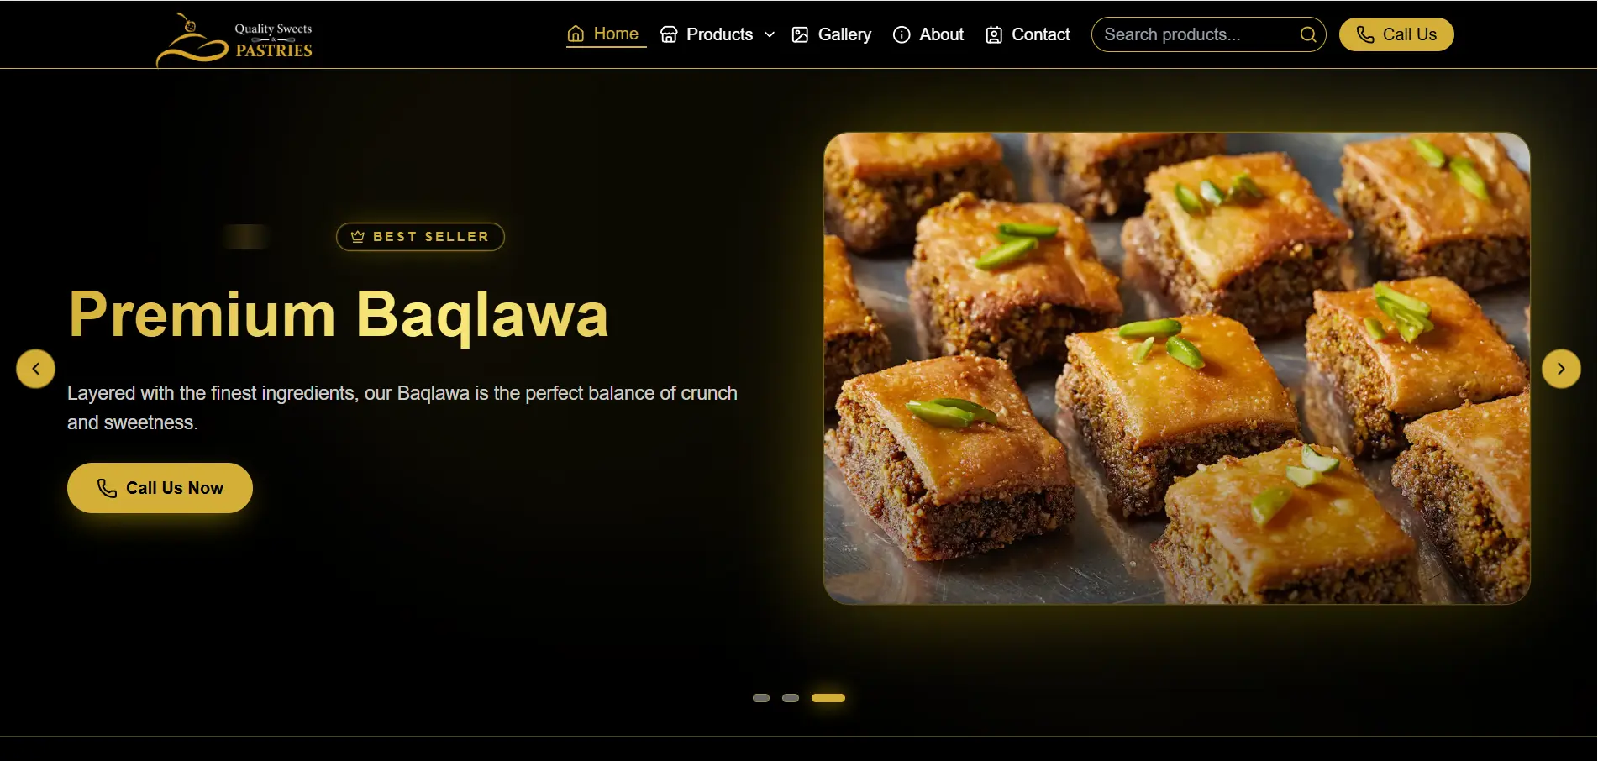Select the first carousel indicator dot
The width and height of the screenshot is (1598, 761).
761,698
